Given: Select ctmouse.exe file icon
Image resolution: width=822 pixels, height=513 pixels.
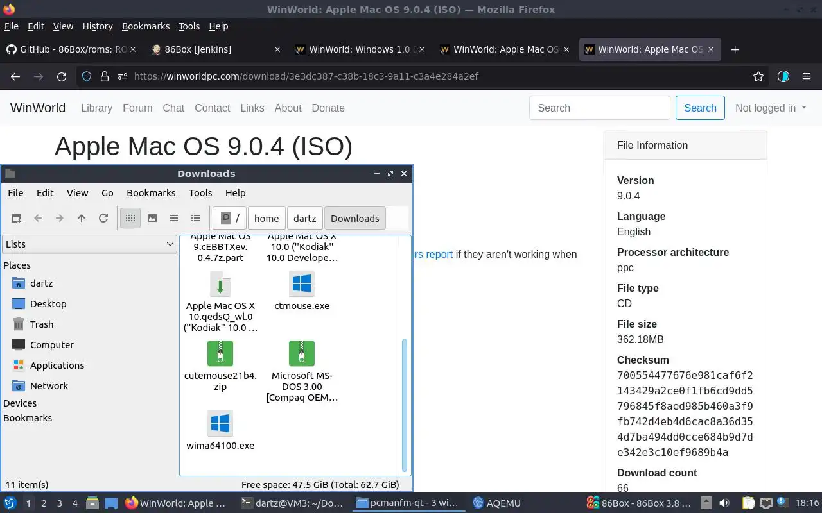Looking at the screenshot, I should point(302,283).
